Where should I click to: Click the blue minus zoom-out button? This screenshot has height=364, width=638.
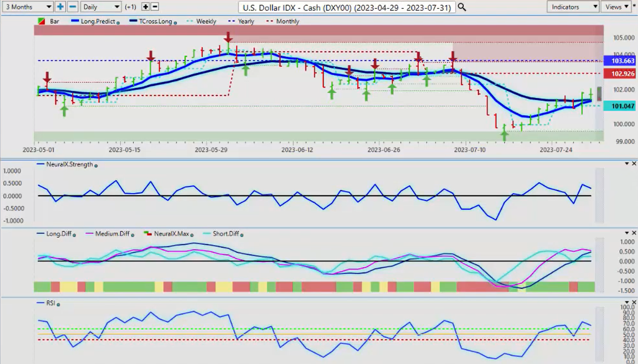pos(73,7)
